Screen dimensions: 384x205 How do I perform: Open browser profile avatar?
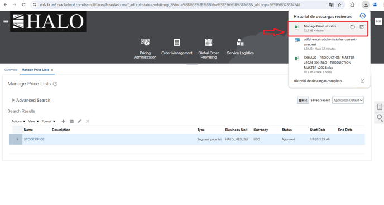point(375,4)
